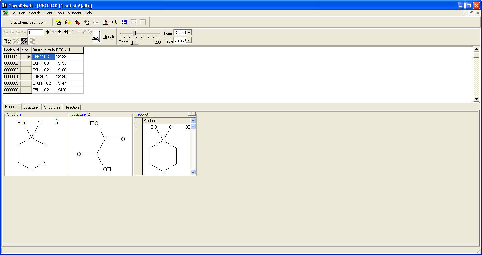Screen dimensions: 482x255
Task: Click the vertical split panes icon
Action: click(143, 22)
